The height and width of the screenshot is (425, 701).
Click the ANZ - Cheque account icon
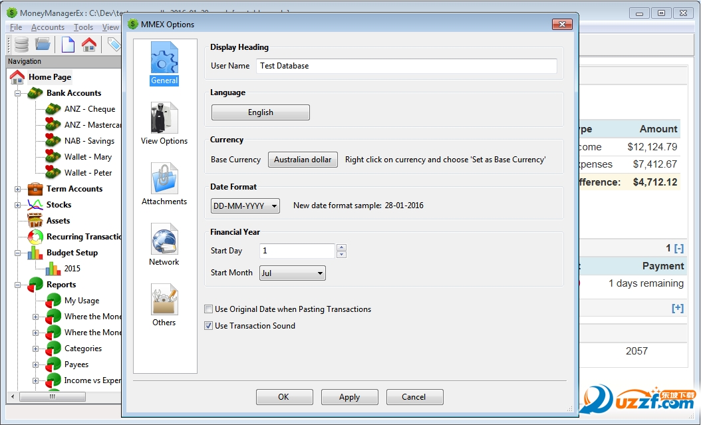[53, 109]
